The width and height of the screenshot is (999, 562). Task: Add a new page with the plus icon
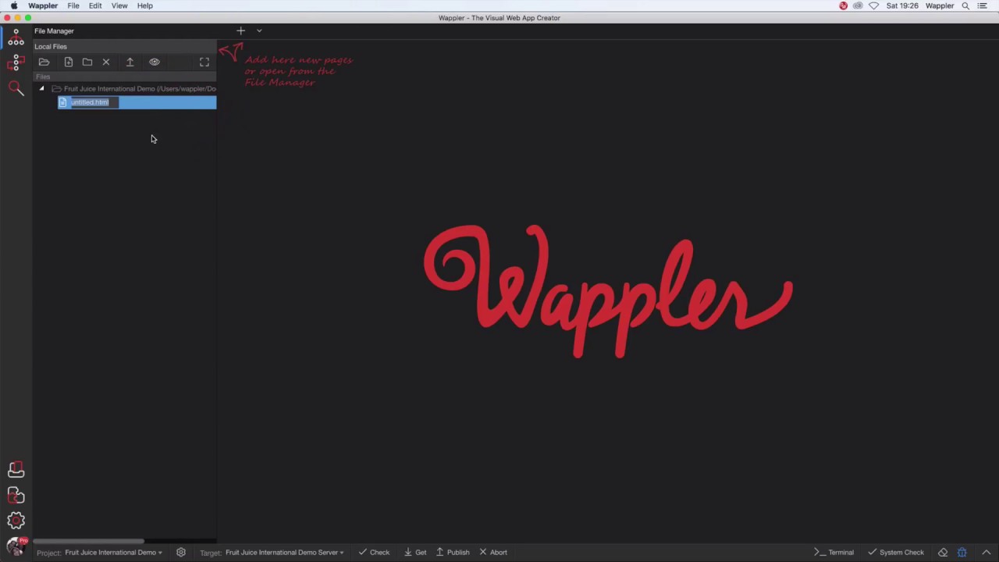[x=240, y=30]
